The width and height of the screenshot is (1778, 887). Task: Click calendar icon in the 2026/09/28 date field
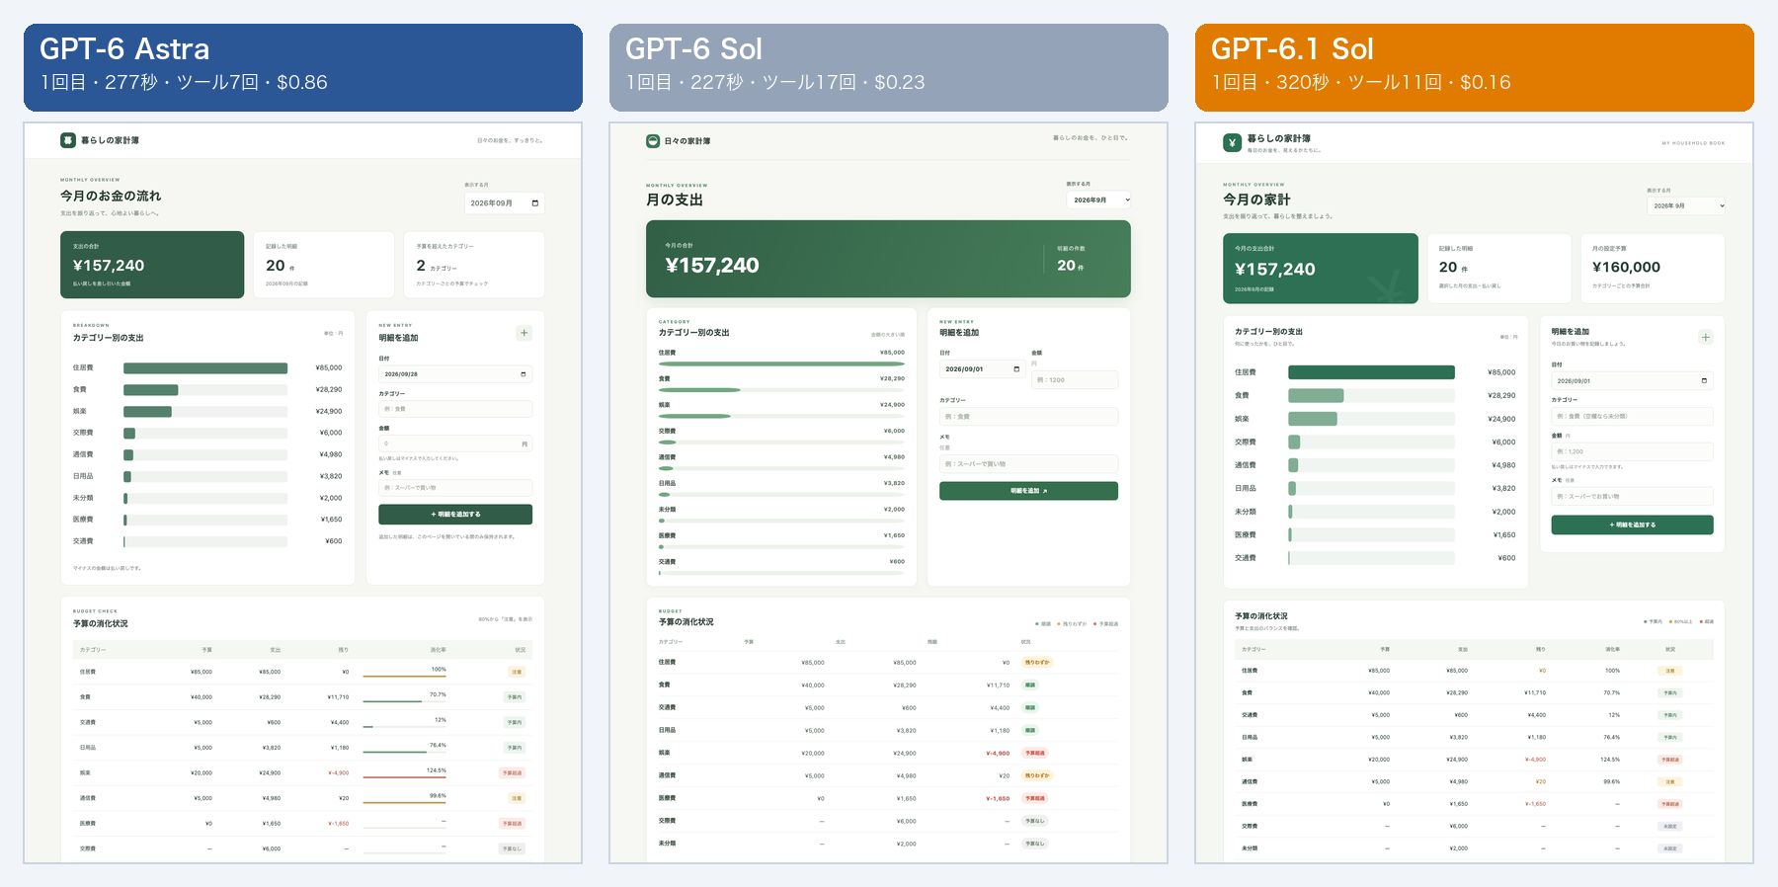[x=523, y=374]
